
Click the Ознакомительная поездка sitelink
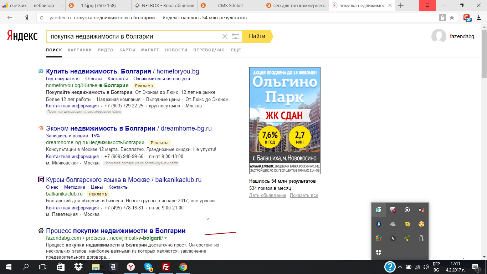[162, 79]
